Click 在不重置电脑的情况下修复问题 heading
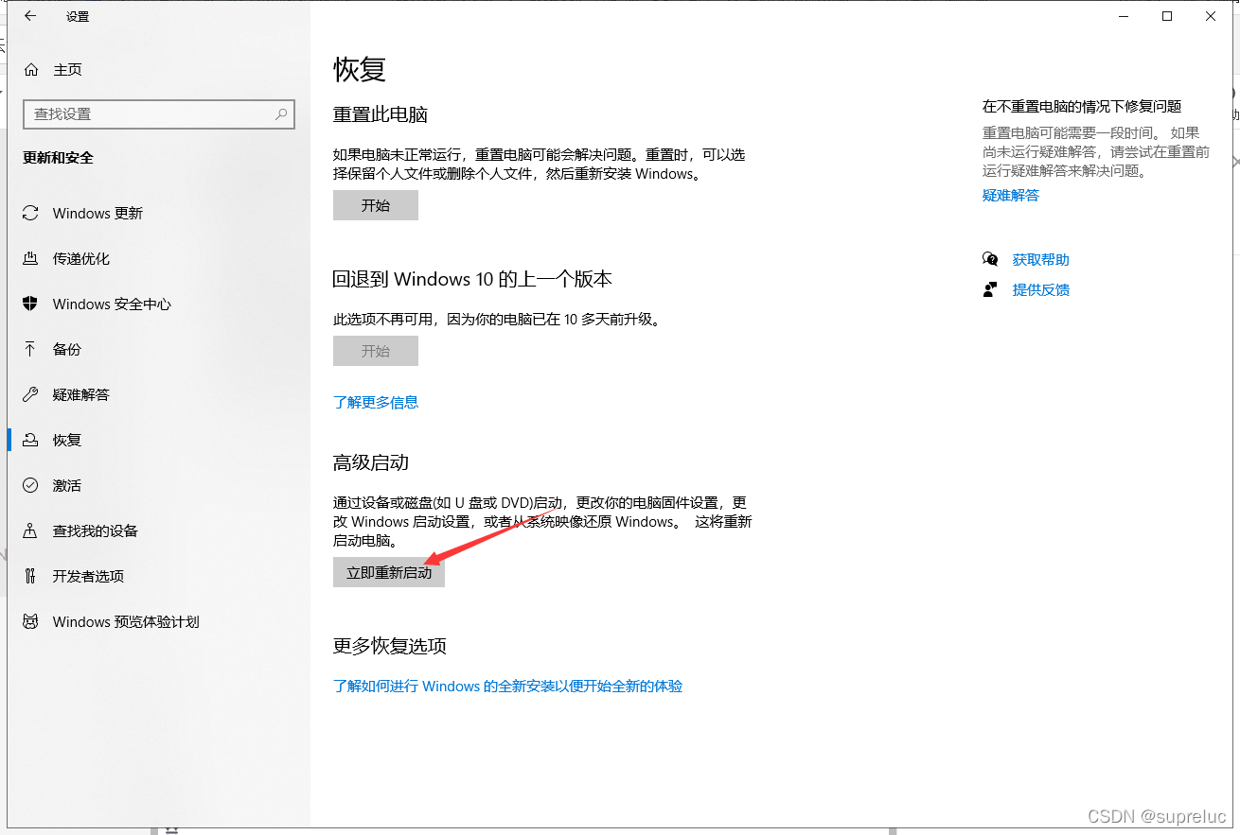The image size is (1240, 835). (1082, 107)
